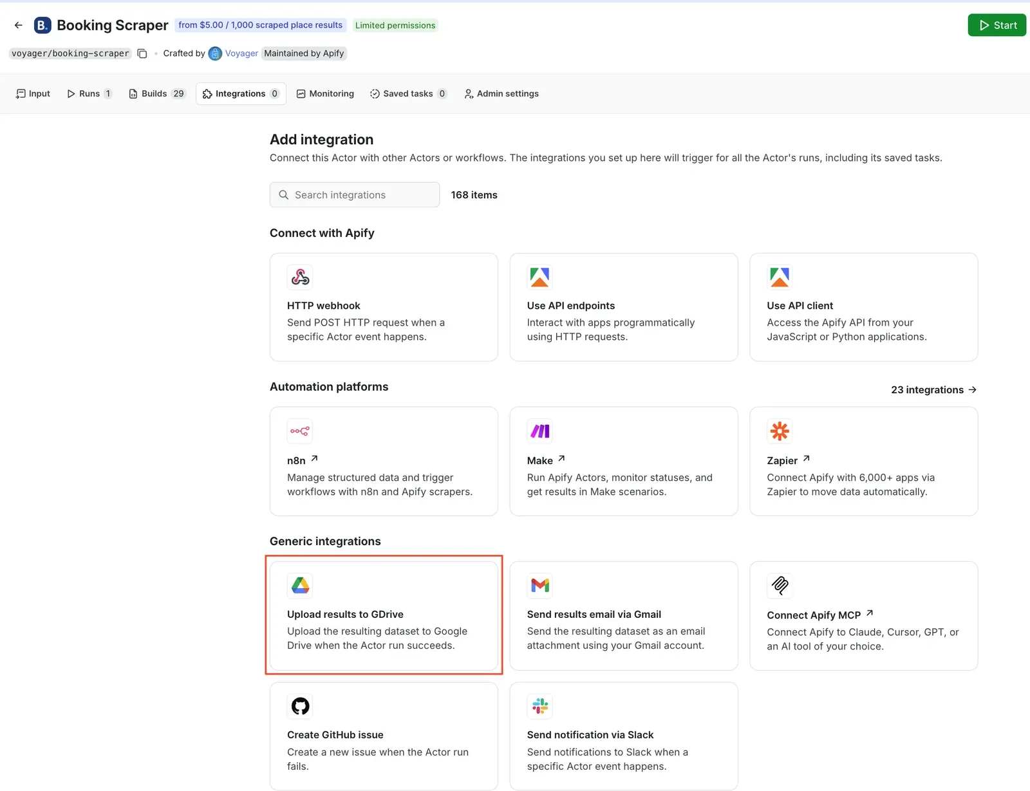The height and width of the screenshot is (791, 1030).
Task: View all 23 integrations link
Action: (x=933, y=390)
